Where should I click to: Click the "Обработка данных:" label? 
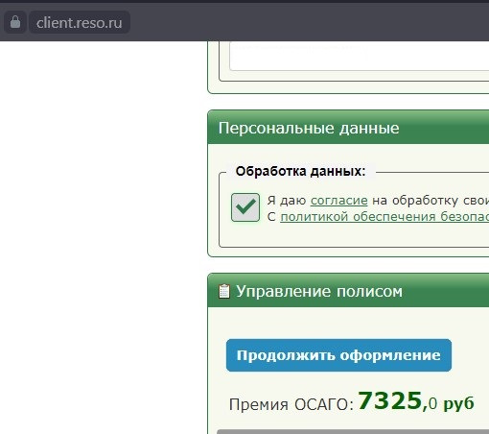click(x=300, y=171)
